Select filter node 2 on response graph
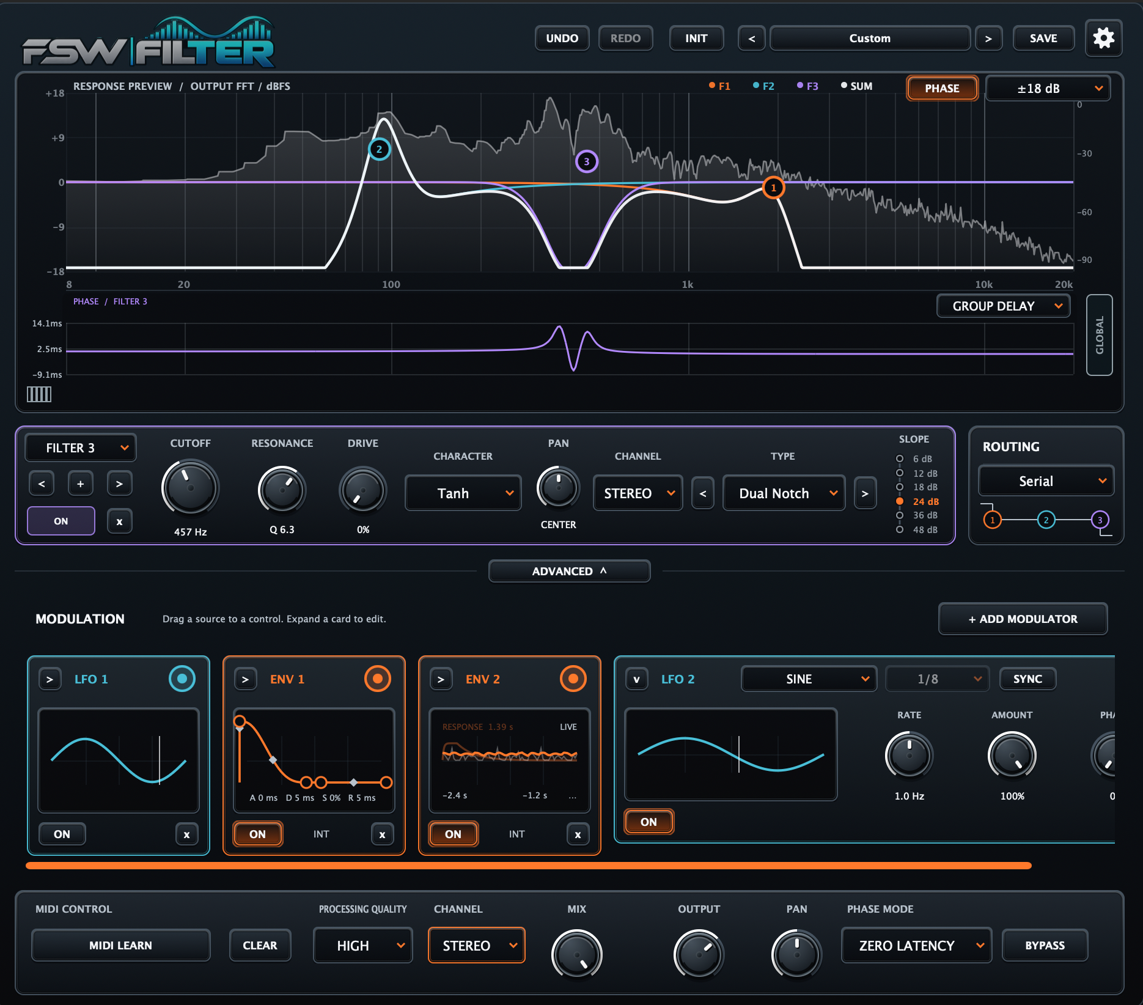Viewport: 1143px width, 1005px height. click(x=379, y=149)
